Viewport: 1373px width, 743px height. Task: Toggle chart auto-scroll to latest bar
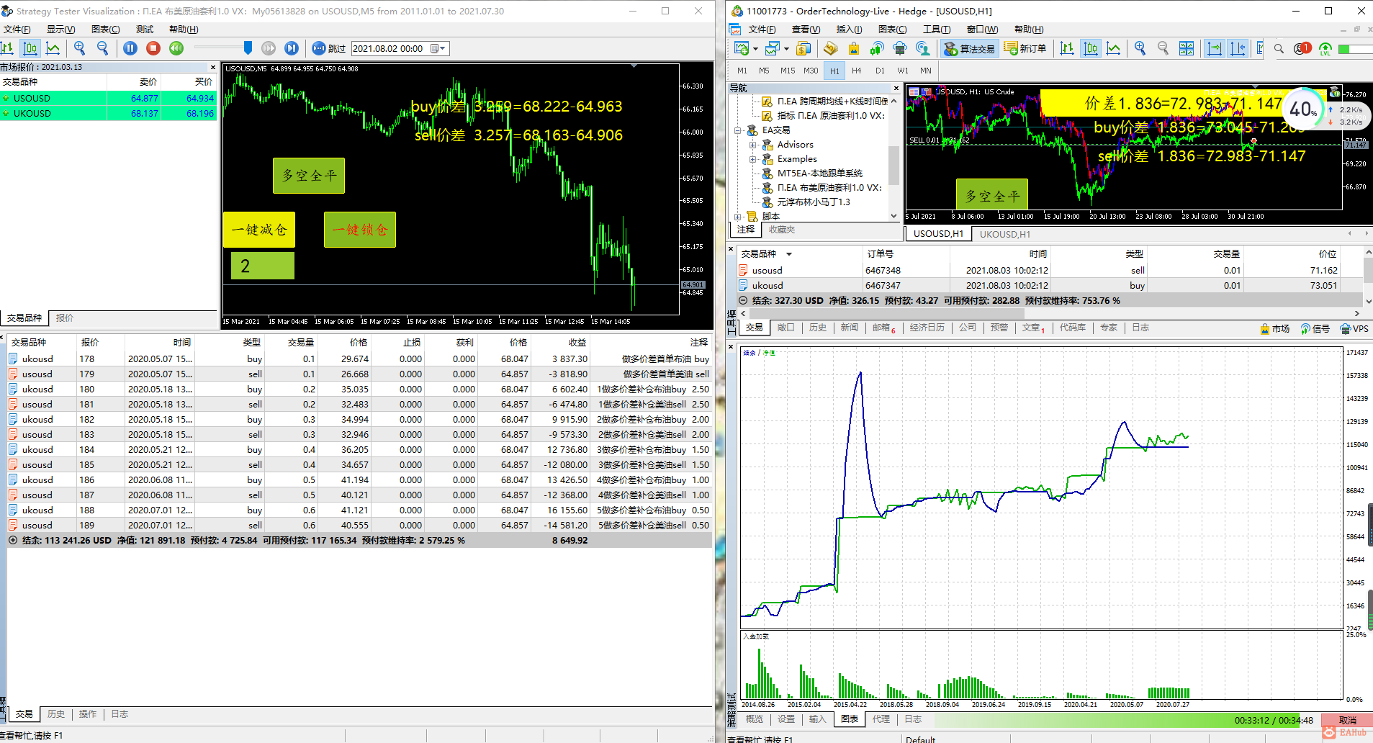pyautogui.click(x=1215, y=48)
